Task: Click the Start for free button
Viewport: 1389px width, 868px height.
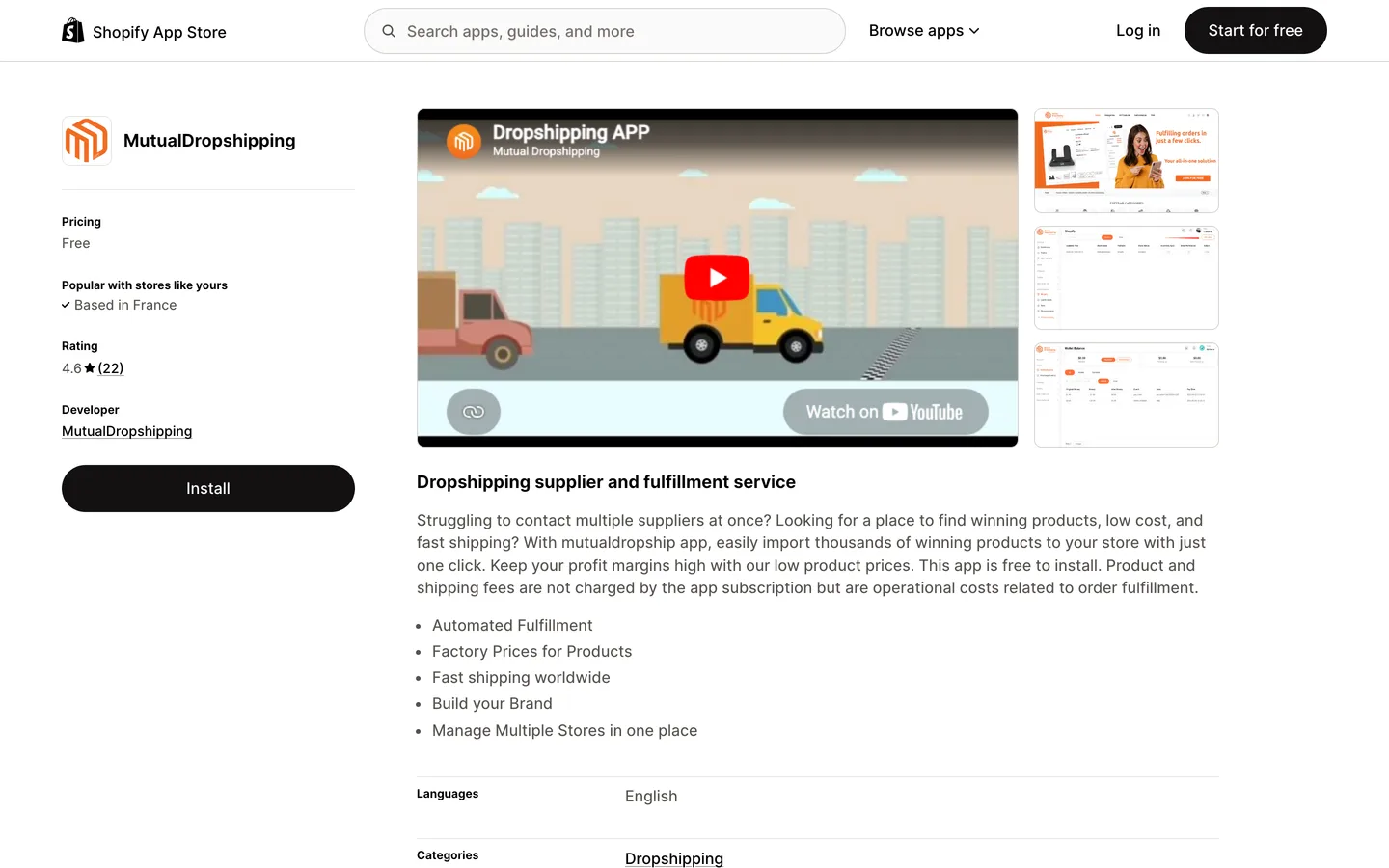Action: click(x=1255, y=31)
